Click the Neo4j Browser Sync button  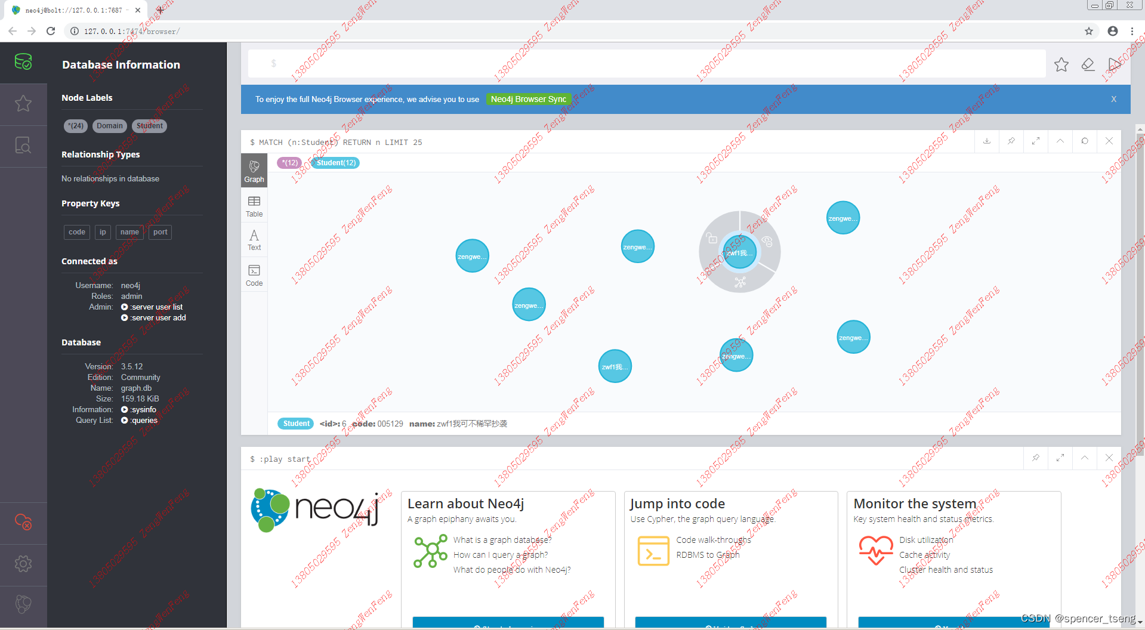click(529, 99)
